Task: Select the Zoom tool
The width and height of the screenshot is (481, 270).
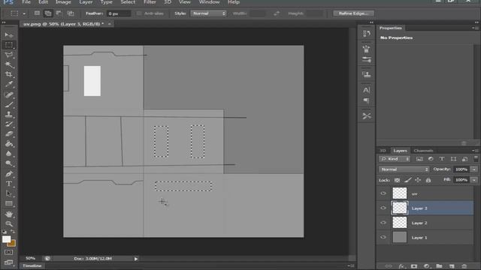Action: click(8, 223)
